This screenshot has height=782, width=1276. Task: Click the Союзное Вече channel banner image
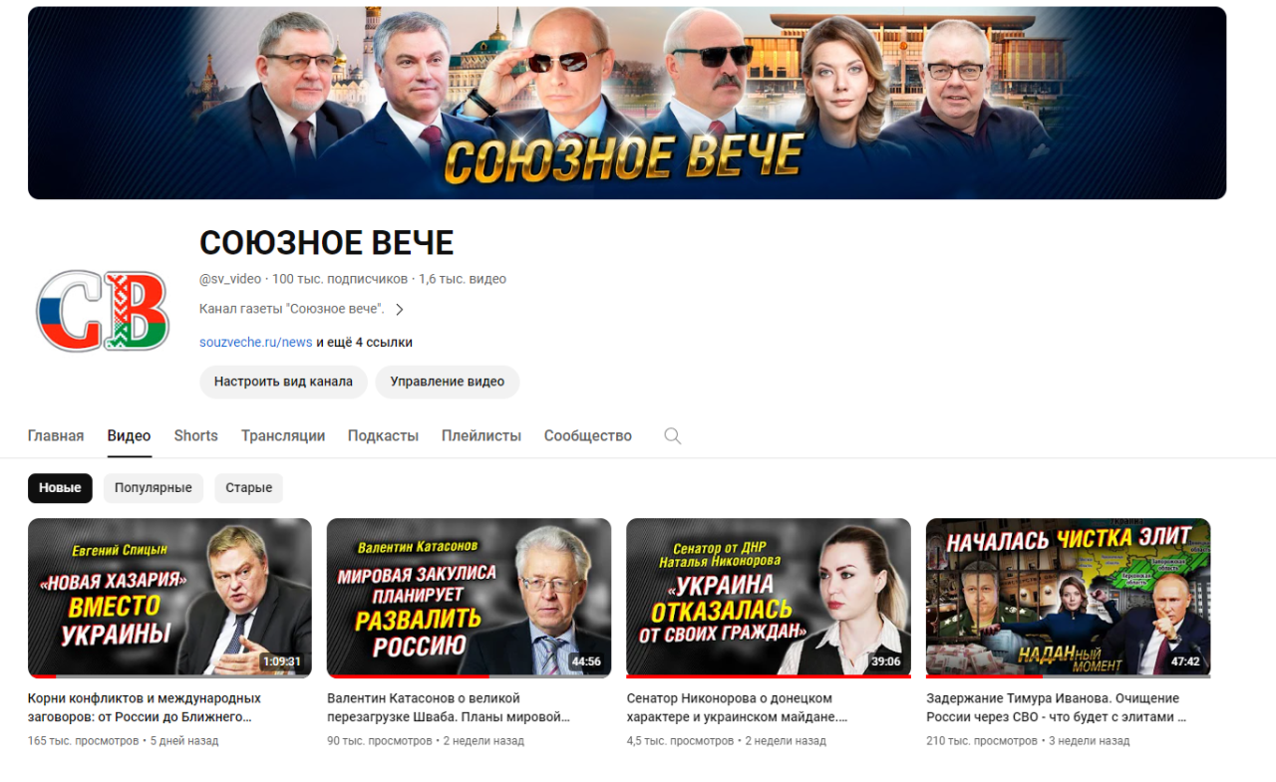tap(627, 103)
